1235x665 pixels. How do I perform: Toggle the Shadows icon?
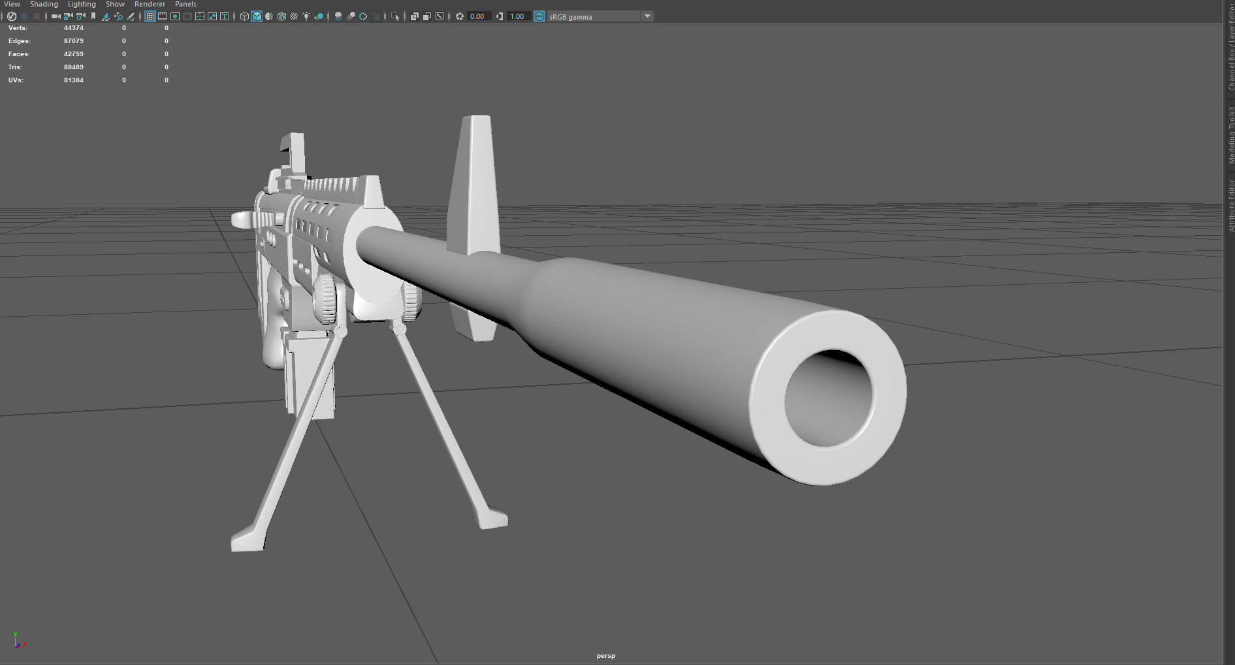[319, 16]
